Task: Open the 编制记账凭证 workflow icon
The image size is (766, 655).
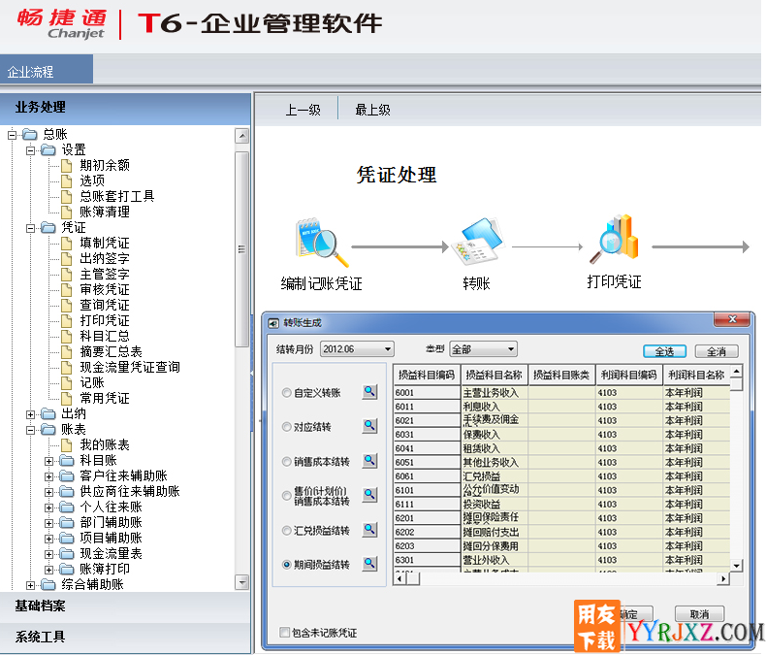Action: point(322,243)
